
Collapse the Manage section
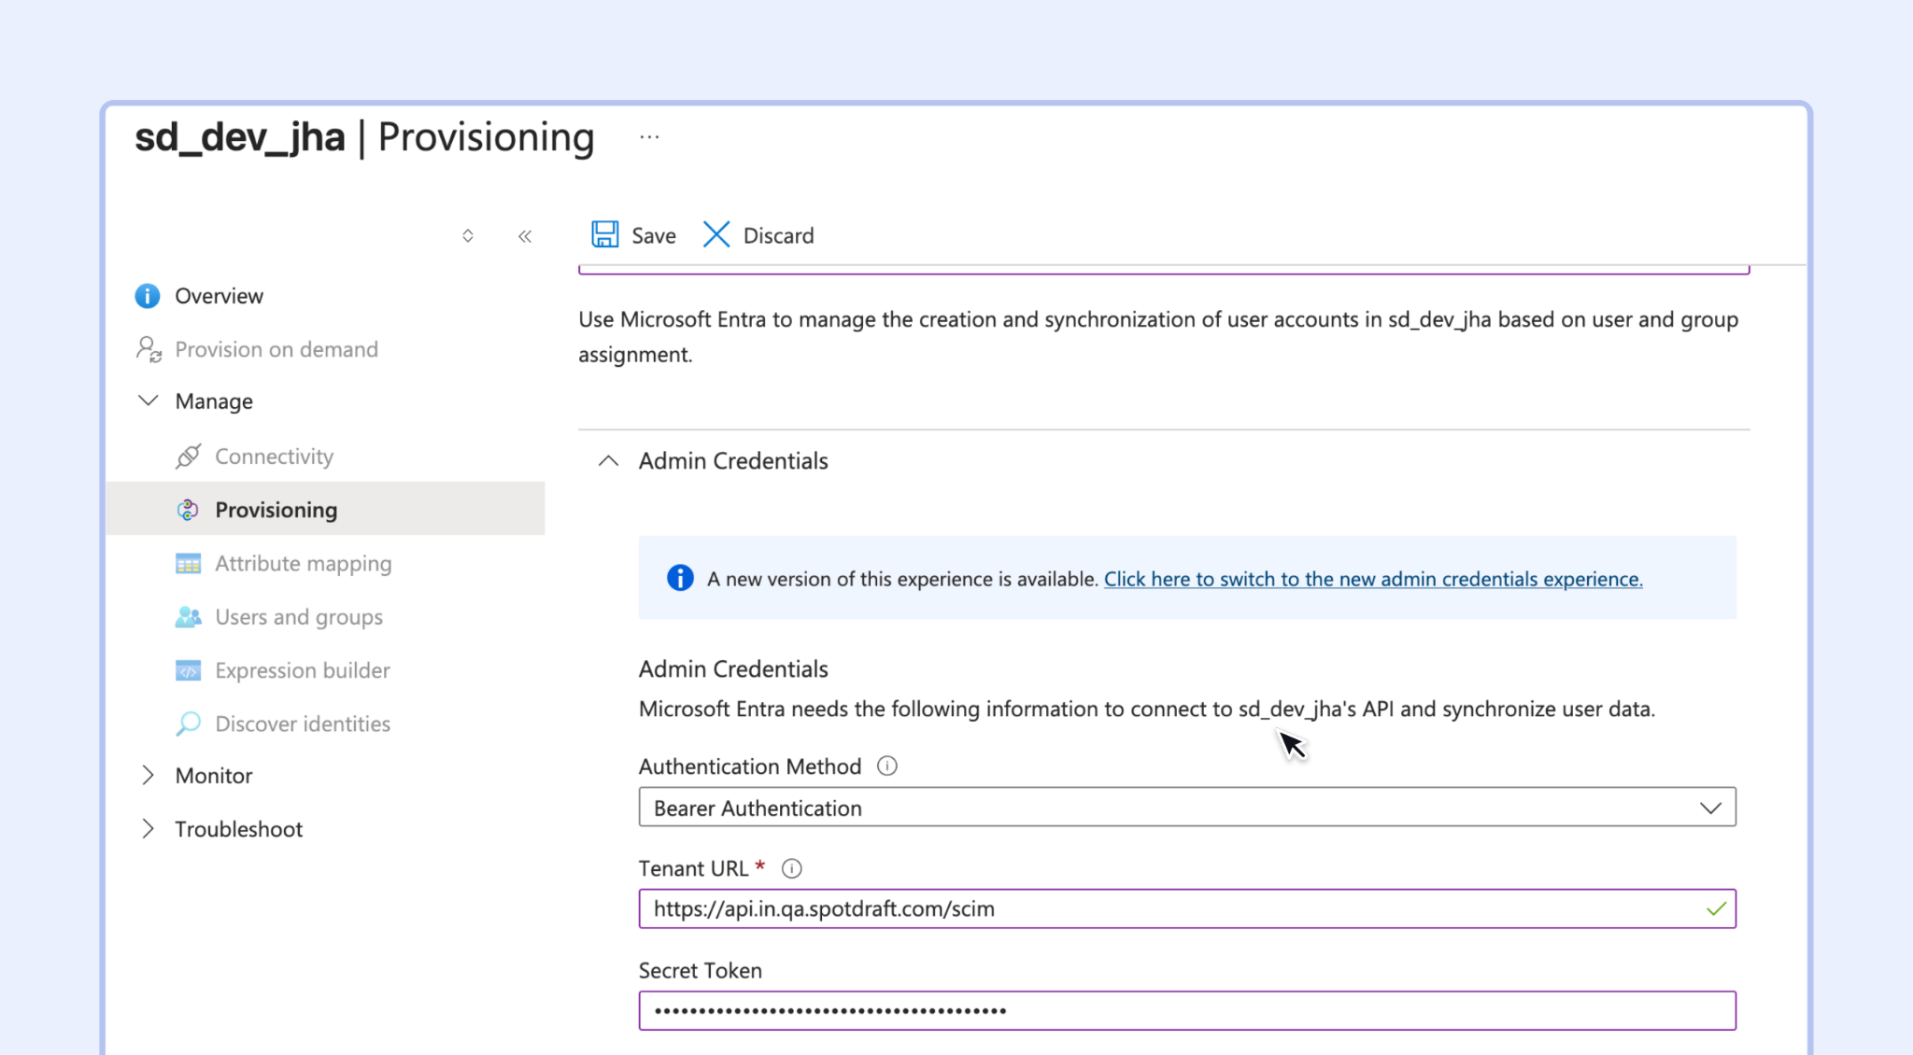coord(148,401)
